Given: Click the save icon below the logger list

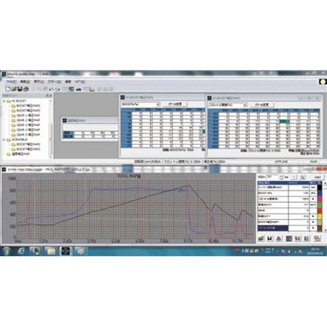Looking at the screenshot, I should [270, 238].
